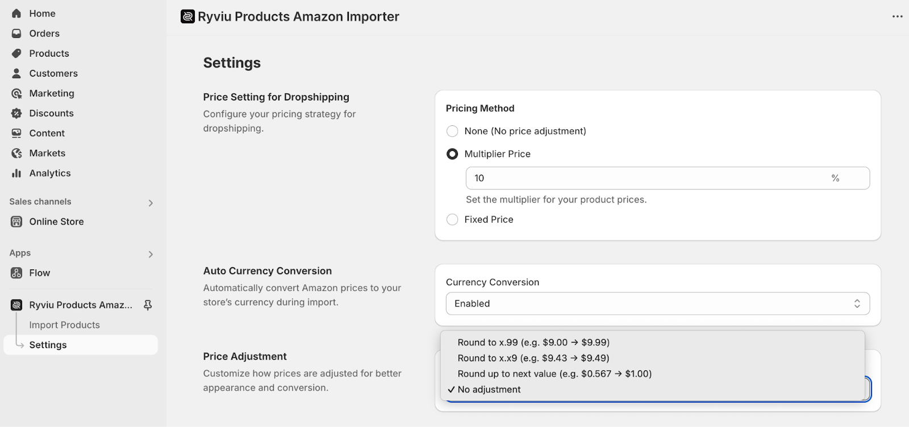The width and height of the screenshot is (909, 427).
Task: Click the multiplier percentage input field
Action: (x=668, y=178)
